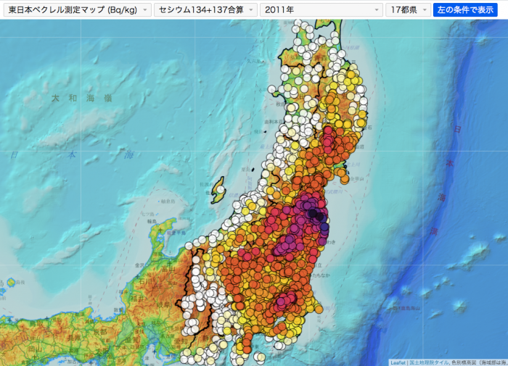Click the bottom-left white marker near the map edge

[x=187, y=357]
